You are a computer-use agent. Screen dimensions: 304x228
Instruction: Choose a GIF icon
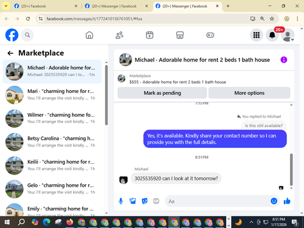(x=156, y=201)
